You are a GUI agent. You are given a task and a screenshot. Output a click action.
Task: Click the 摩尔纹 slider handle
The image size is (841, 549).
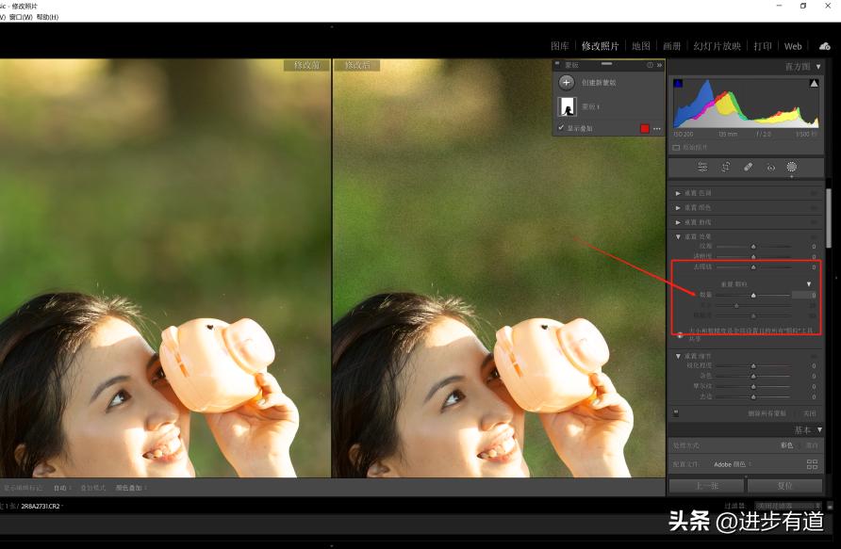click(753, 386)
